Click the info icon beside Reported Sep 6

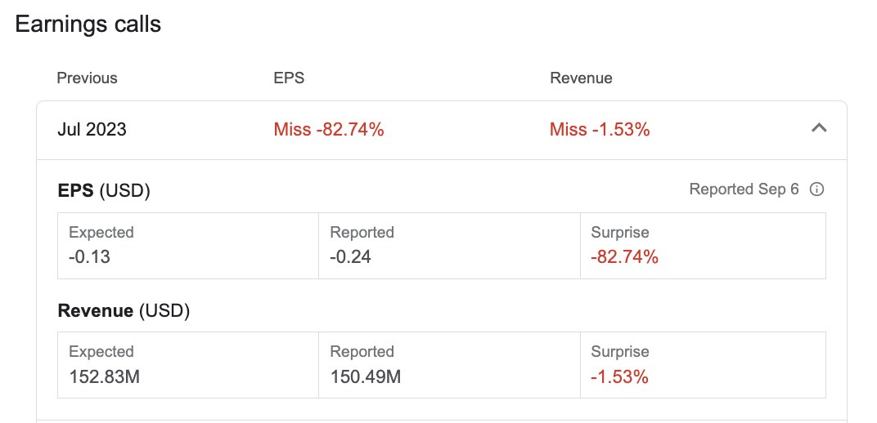click(x=817, y=189)
